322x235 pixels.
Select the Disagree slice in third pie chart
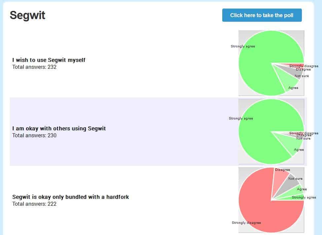click(279, 179)
